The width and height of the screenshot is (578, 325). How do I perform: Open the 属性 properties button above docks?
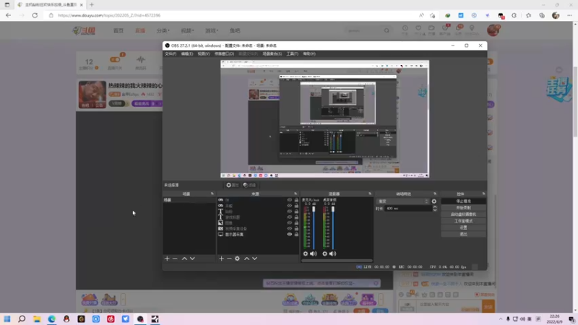[x=233, y=185]
